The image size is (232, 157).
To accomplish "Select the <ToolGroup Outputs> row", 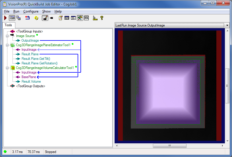I will 31,86.
